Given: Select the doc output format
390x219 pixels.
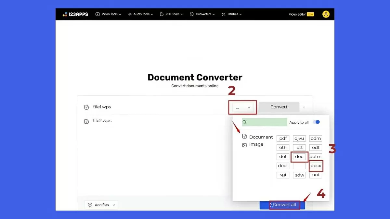Looking at the screenshot, I should click(299, 156).
